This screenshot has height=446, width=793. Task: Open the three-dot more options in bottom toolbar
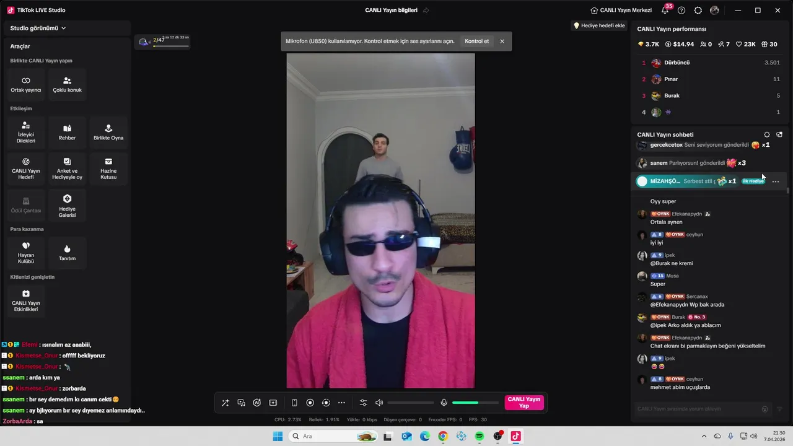coord(341,403)
